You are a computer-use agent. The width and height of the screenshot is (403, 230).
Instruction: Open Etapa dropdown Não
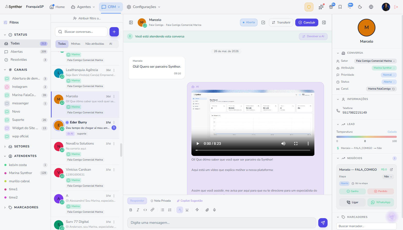(388, 177)
